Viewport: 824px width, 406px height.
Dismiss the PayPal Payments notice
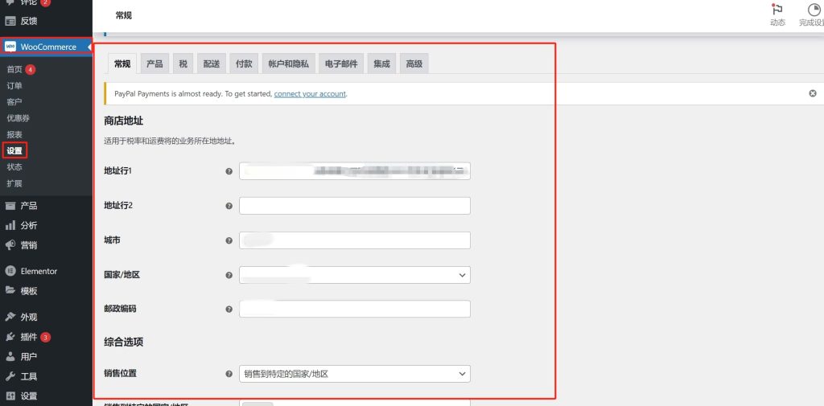point(813,93)
